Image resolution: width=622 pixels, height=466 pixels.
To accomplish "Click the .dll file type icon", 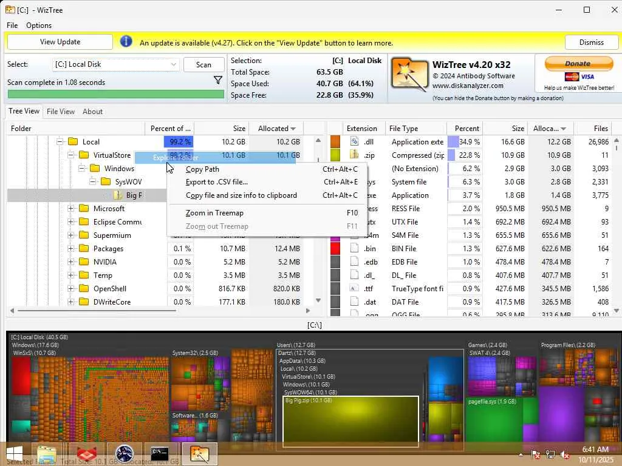I will 354,141.
